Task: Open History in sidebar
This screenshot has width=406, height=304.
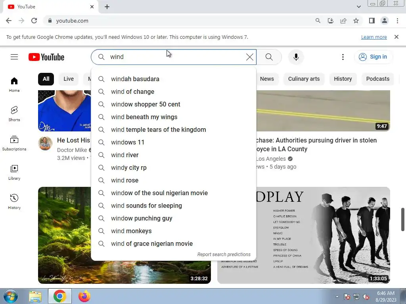Action: point(14,201)
